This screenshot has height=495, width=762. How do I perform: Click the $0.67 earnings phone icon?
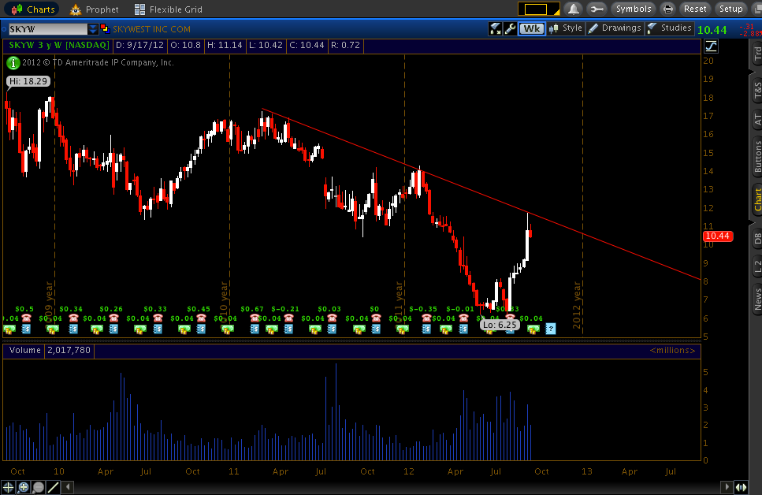pos(255,318)
